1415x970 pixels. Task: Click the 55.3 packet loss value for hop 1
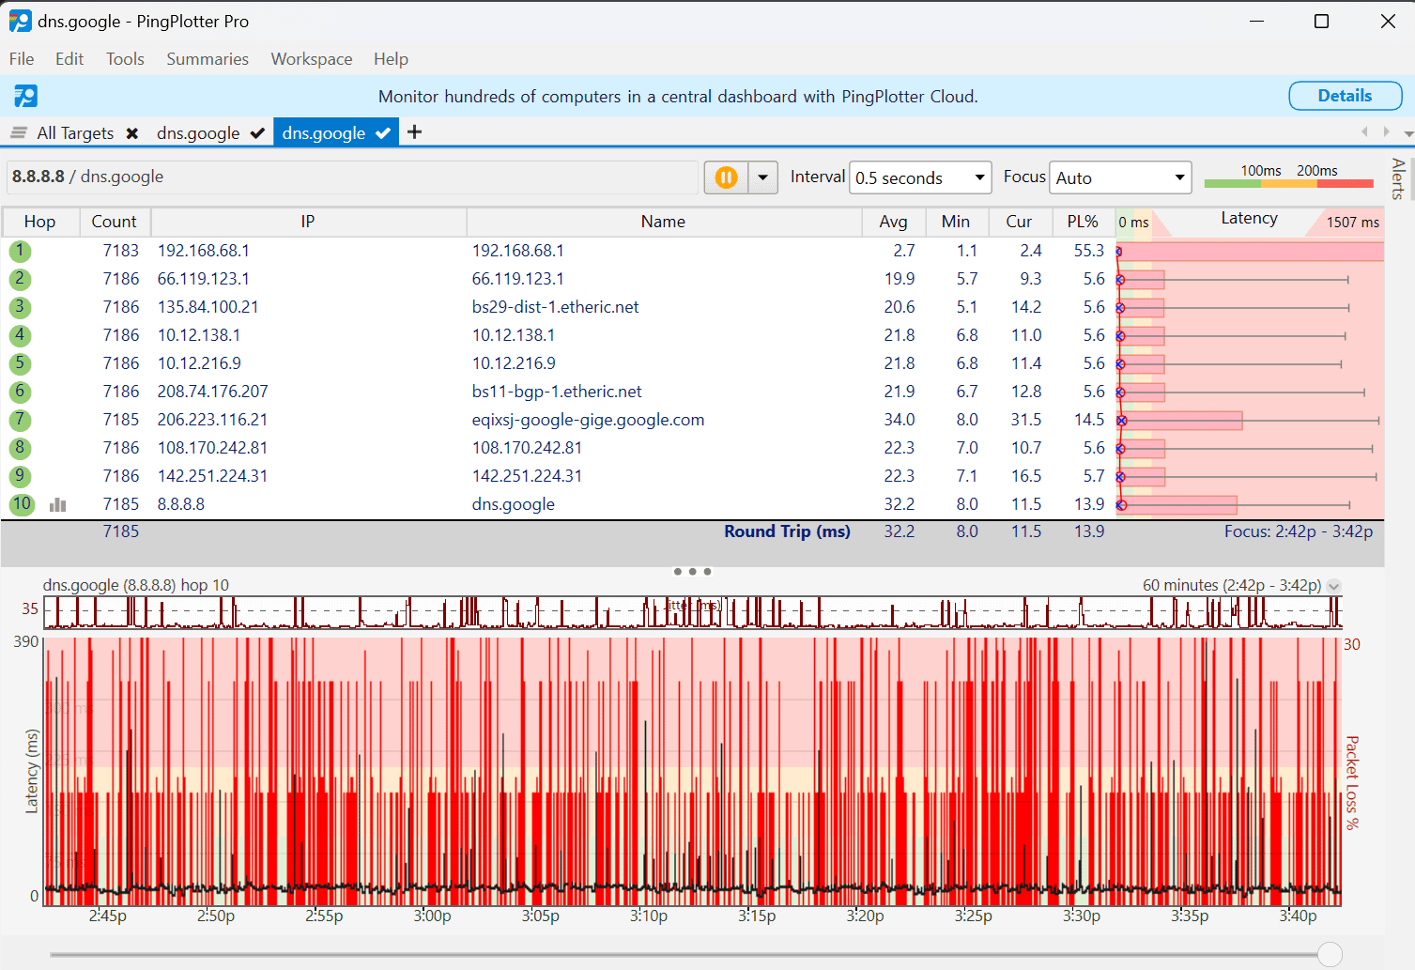[x=1089, y=251]
